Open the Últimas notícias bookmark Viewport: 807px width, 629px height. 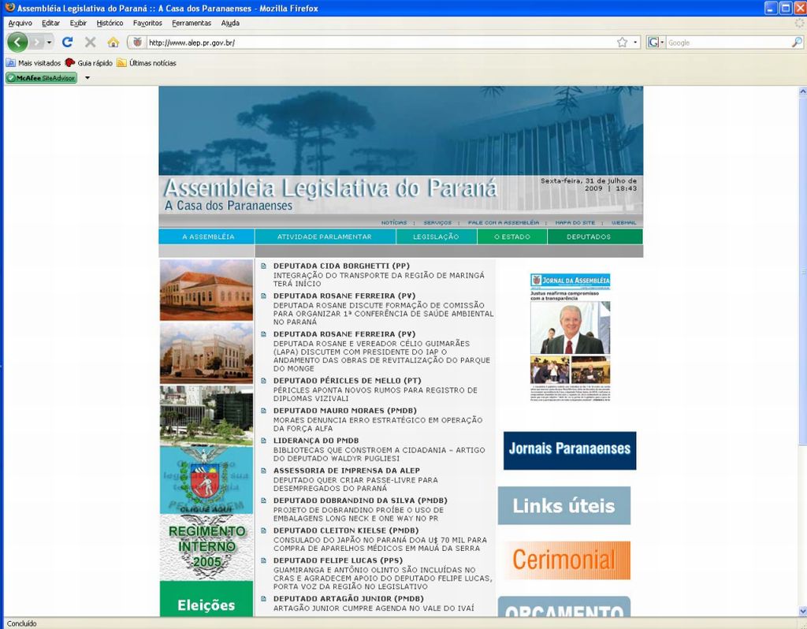point(145,61)
